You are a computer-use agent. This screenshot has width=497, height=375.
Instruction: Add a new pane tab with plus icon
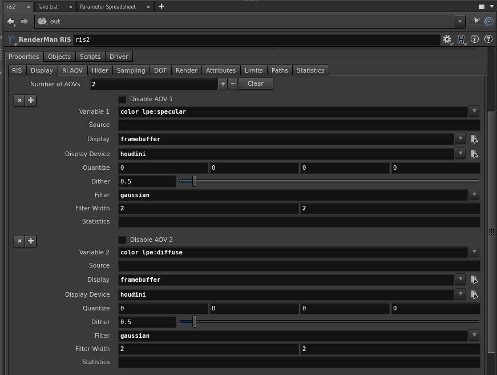[161, 6]
